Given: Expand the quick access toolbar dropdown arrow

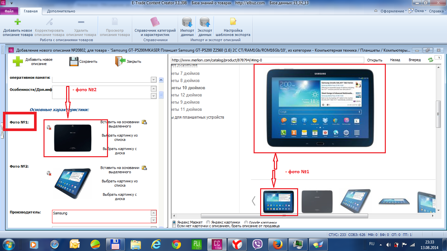Looking at the screenshot, I should pos(12,3).
